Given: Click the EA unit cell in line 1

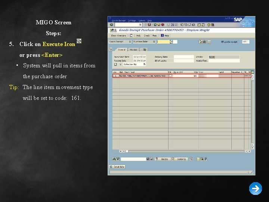Looking at the screenshot, I should 195,76.
